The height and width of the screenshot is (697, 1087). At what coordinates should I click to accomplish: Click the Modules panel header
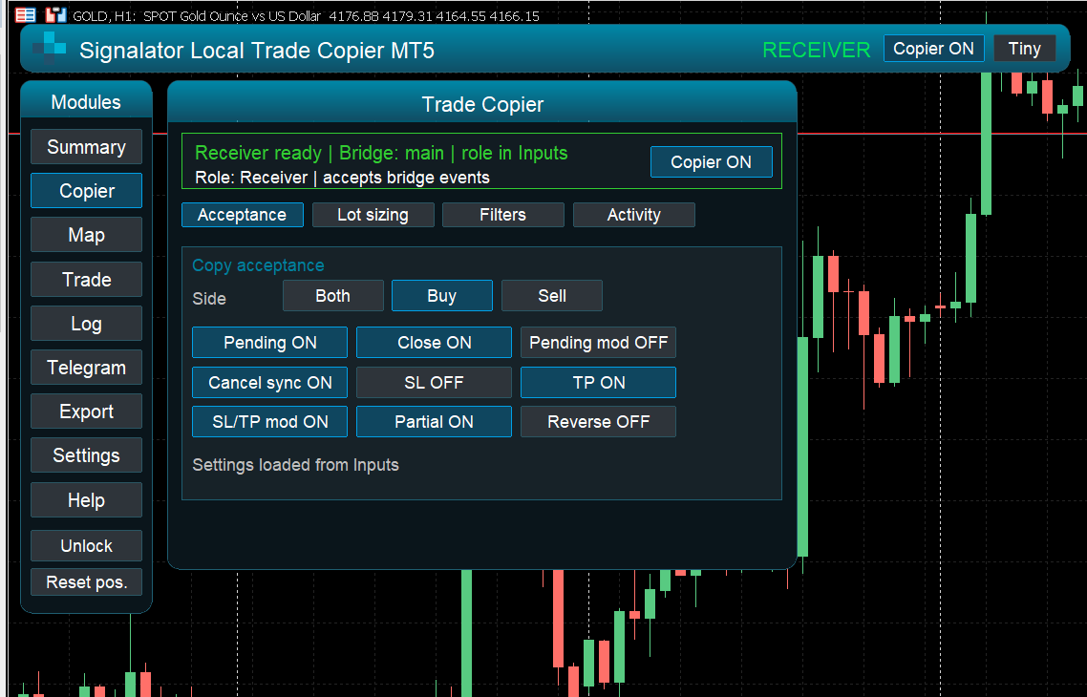coord(86,102)
